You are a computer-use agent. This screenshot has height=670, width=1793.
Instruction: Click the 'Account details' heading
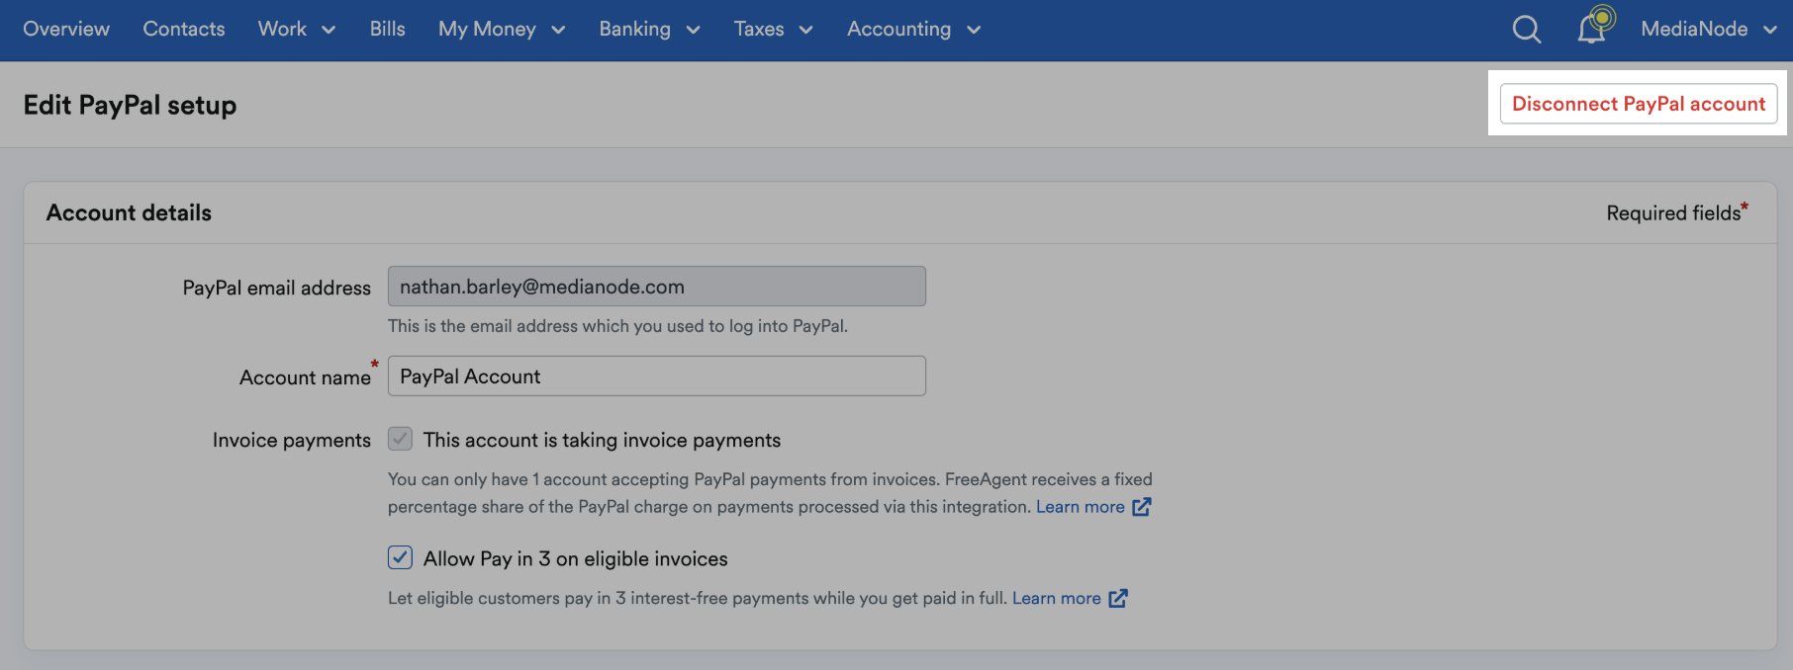pos(129,212)
